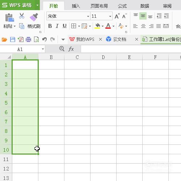Click the select-all corner triangle
The width and height of the screenshot is (181, 181).
point(9,57)
